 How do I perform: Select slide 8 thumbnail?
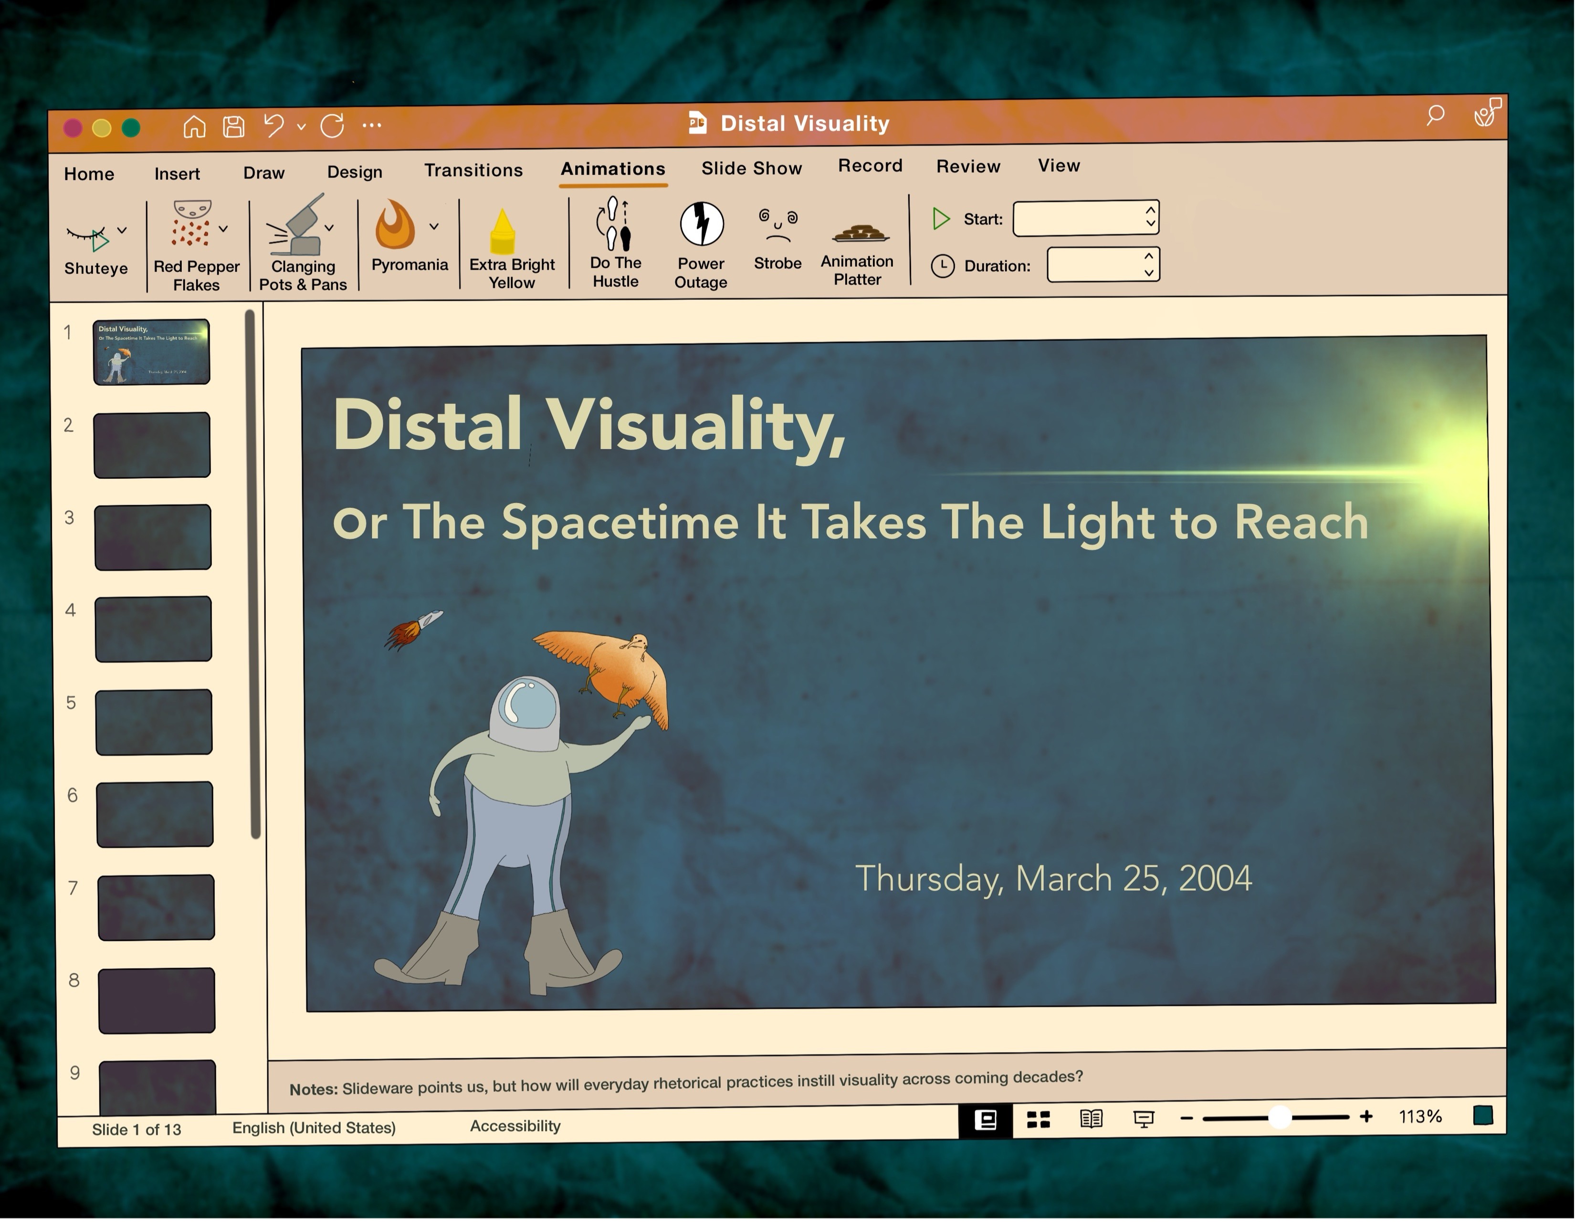tap(157, 1001)
